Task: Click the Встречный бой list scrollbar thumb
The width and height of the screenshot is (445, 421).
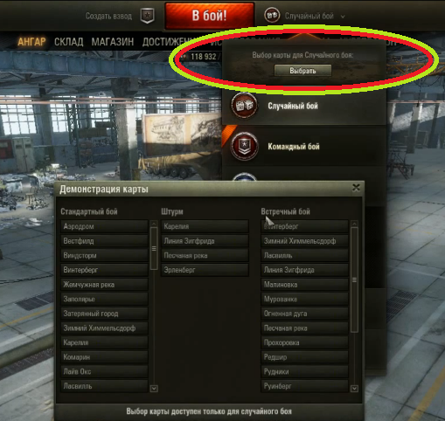Action: coord(354,280)
